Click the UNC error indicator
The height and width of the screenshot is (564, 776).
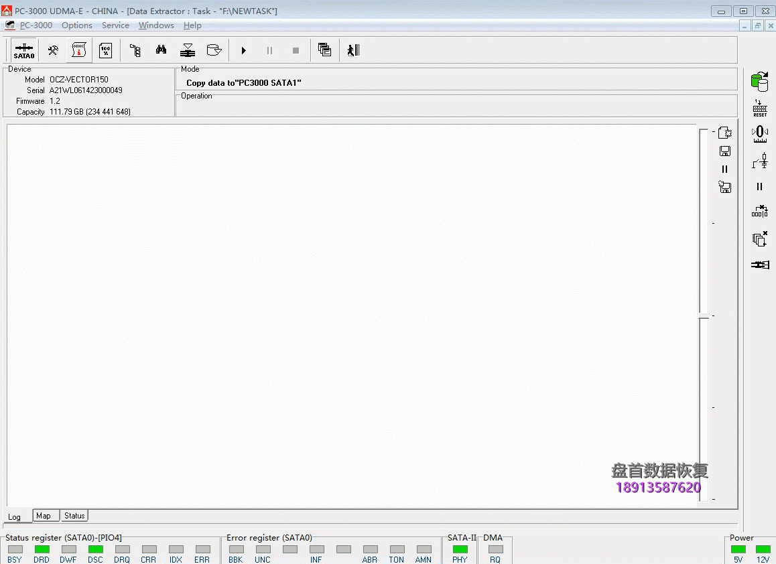263,549
